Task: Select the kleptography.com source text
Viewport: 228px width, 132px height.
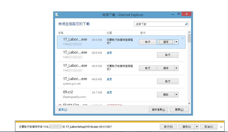Action: pyautogui.click(x=74, y=97)
